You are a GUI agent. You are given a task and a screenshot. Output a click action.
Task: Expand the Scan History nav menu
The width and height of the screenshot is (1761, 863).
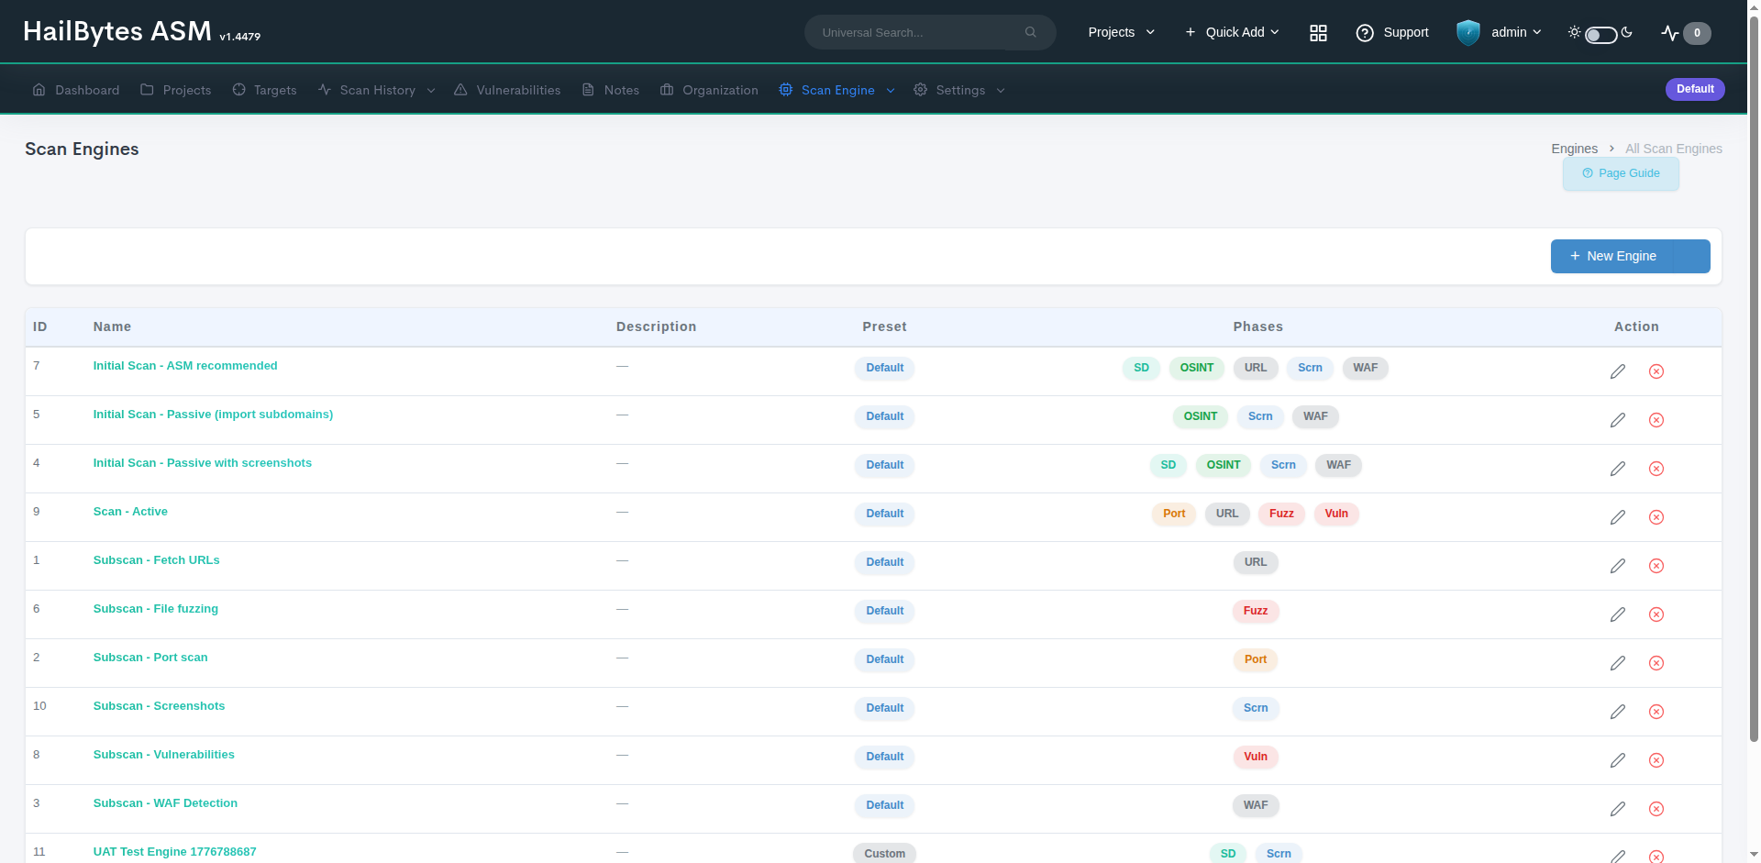pos(376,90)
